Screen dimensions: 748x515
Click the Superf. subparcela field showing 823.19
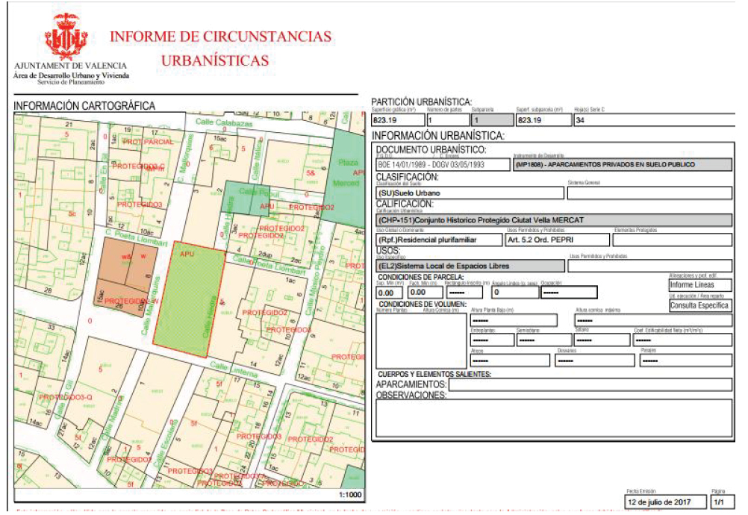point(543,120)
